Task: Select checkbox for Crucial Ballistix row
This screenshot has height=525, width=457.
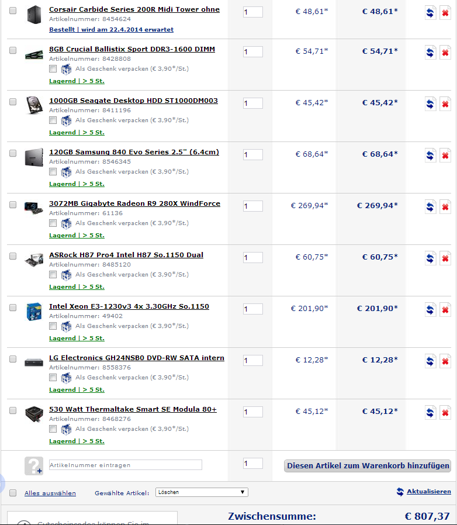Action: (x=13, y=50)
